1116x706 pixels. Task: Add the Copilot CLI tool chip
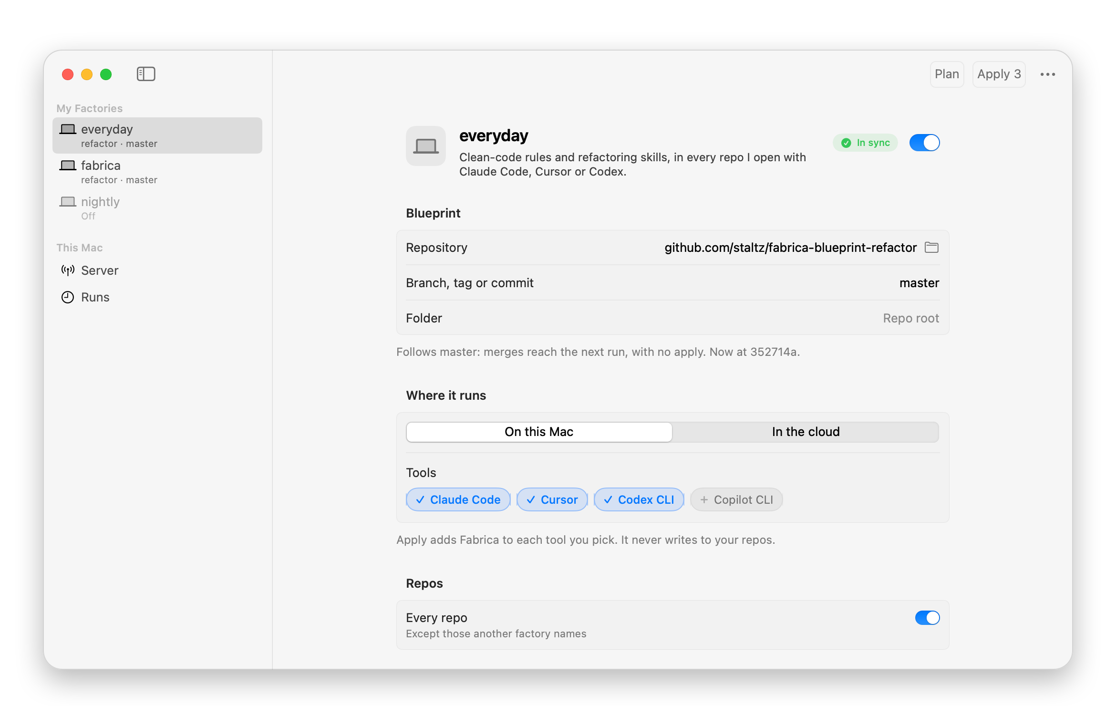736,499
